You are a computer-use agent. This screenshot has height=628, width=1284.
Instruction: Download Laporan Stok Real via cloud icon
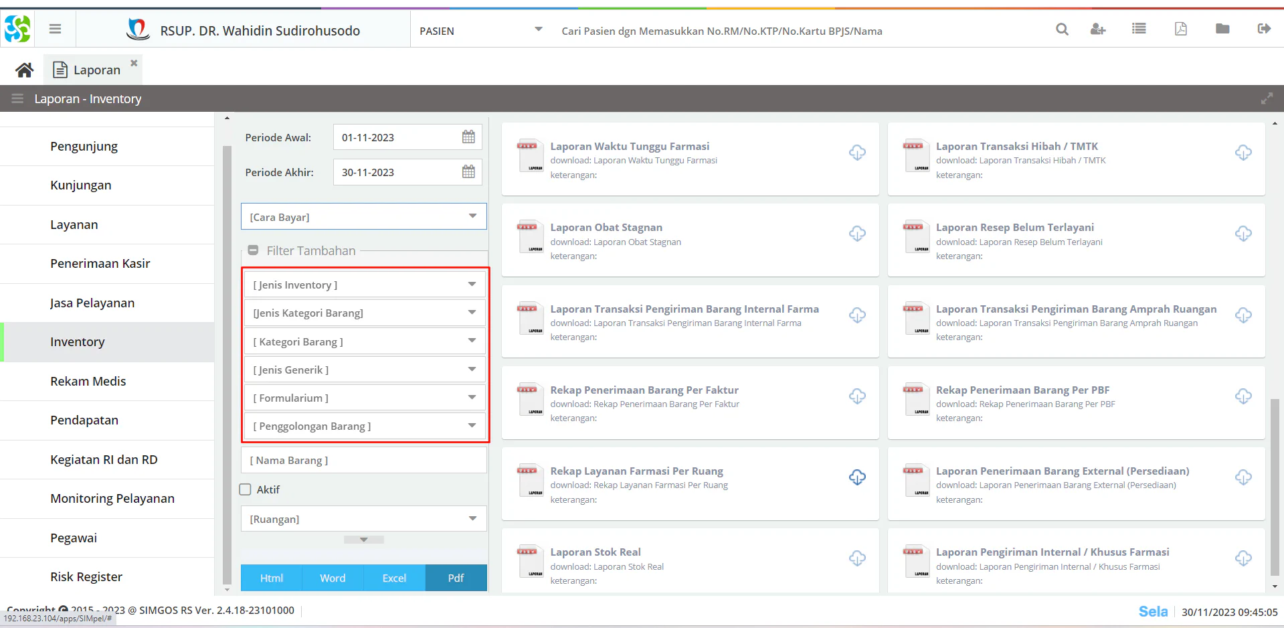857,558
